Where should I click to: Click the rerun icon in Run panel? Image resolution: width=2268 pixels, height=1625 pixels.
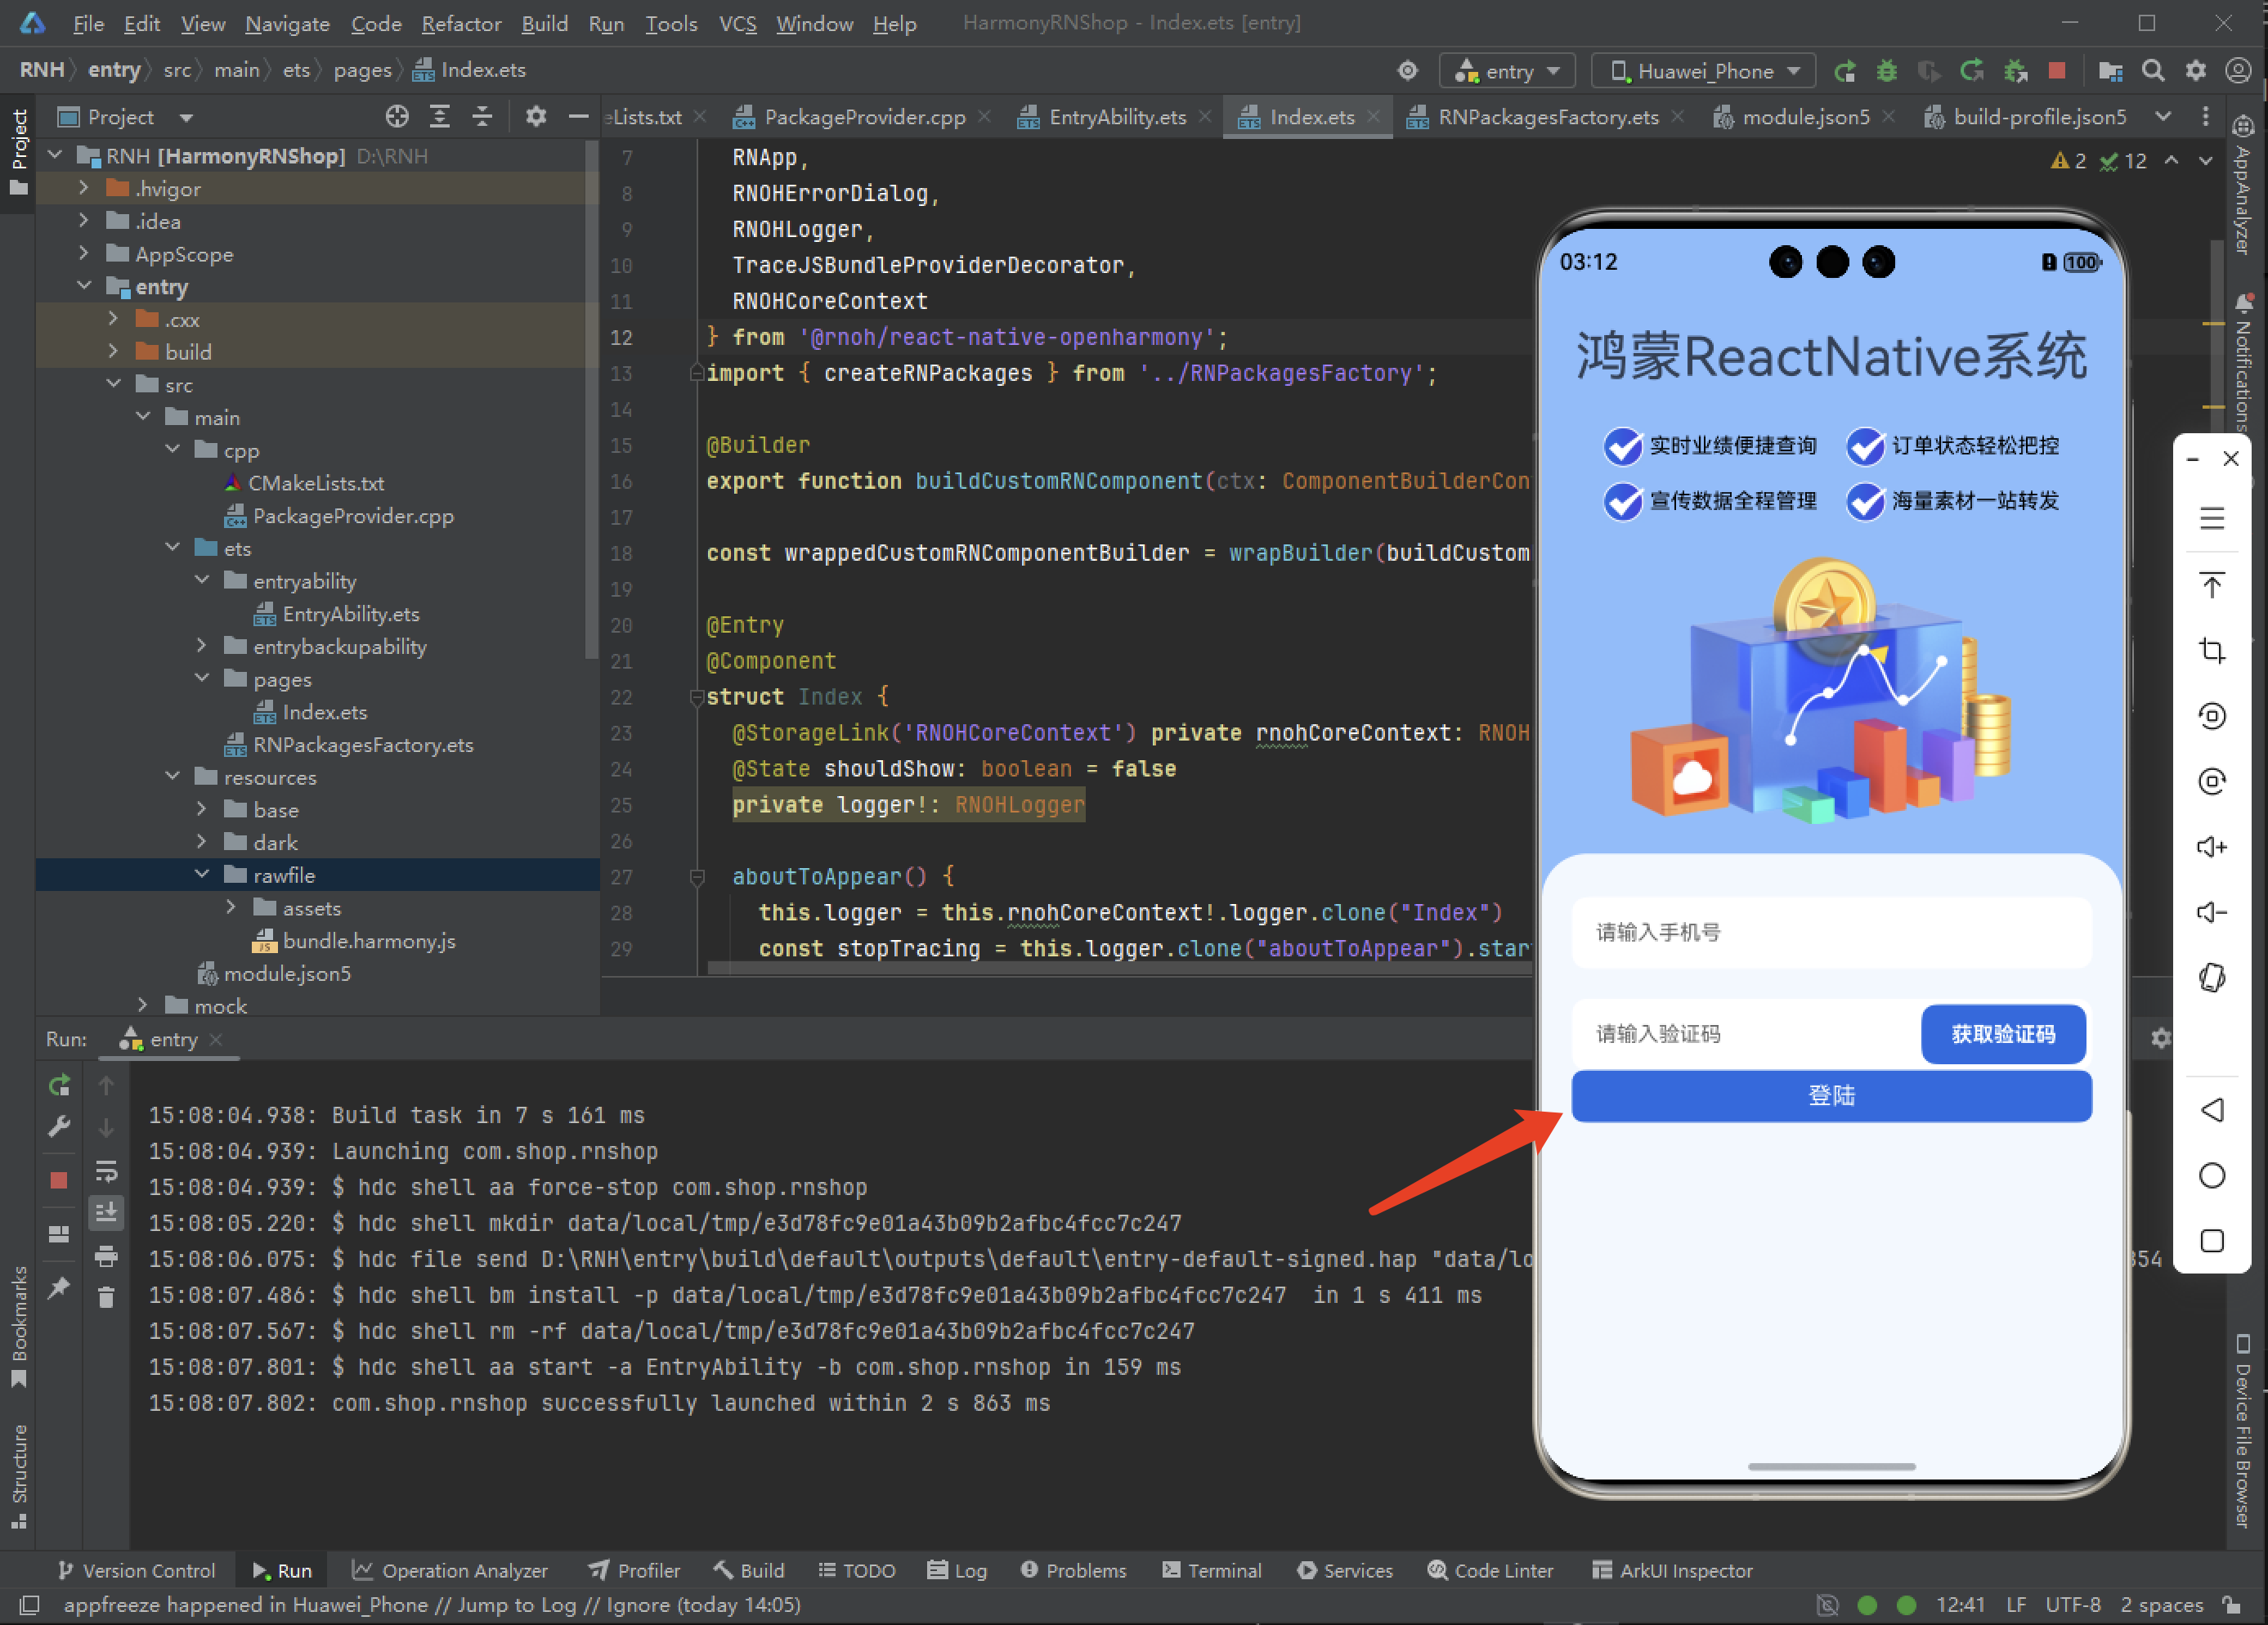pos(59,1085)
